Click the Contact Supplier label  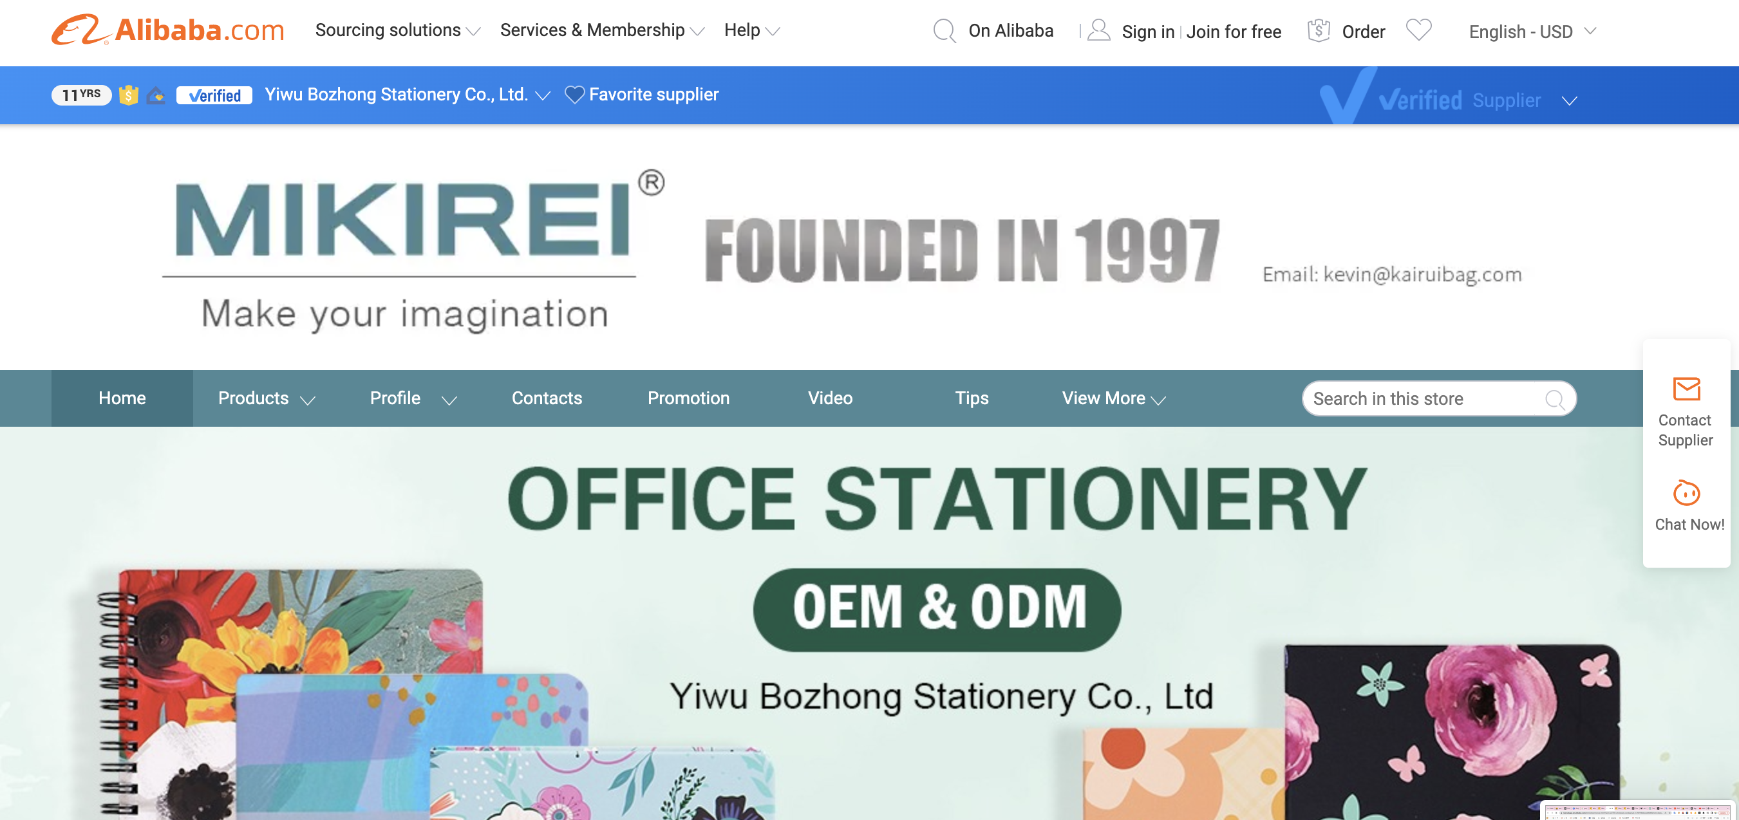[x=1685, y=430]
